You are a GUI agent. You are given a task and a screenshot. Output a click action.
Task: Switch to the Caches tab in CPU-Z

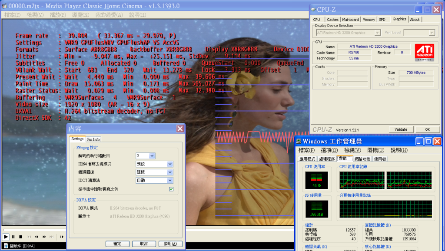332,20
